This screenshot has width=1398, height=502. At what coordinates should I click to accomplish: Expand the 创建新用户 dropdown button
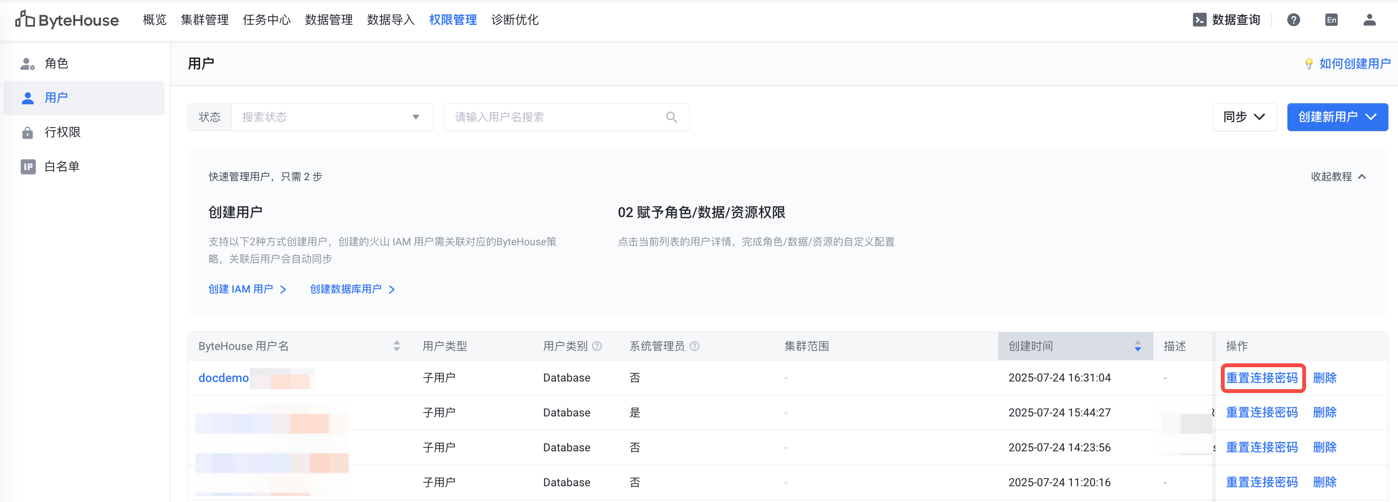1337,117
